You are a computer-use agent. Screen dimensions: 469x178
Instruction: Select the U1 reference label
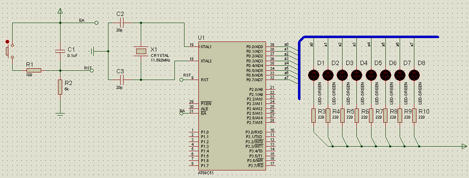[x=202, y=37]
